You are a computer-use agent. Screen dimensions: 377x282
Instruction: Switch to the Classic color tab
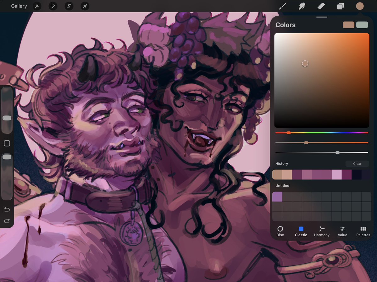pyautogui.click(x=301, y=231)
